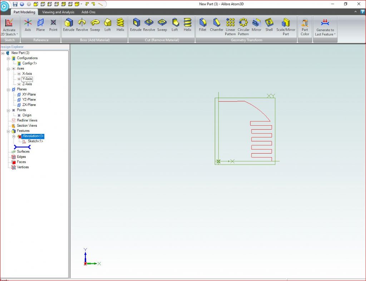Open the Viewing and Analysis tab
Screen dimensions: 366x281
tap(58, 12)
